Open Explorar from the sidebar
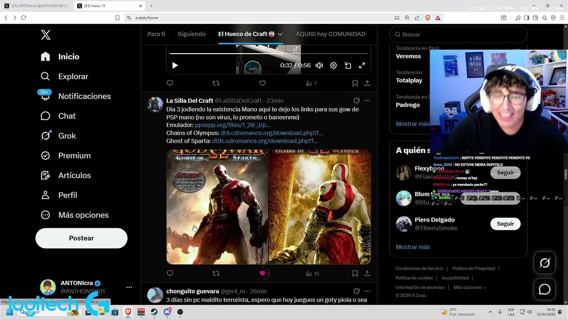Image resolution: width=568 pixels, height=319 pixels. point(64,76)
